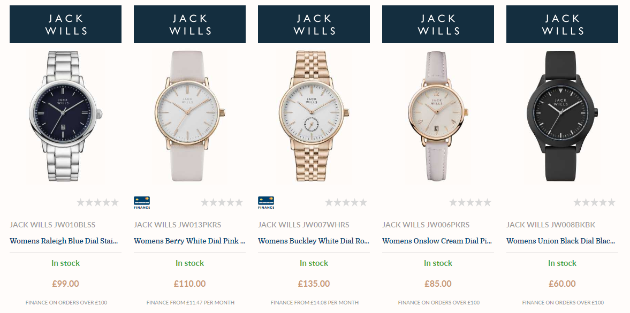Click star rating for Union Black Dial watch
Image resolution: width=630 pixels, height=313 pixels.
(594, 202)
